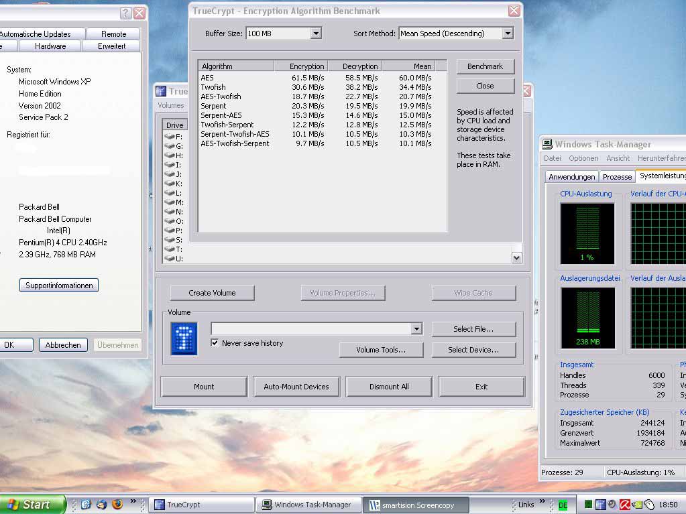The height and width of the screenshot is (514, 686).
Task: Click the Mount button
Action: 204,387
